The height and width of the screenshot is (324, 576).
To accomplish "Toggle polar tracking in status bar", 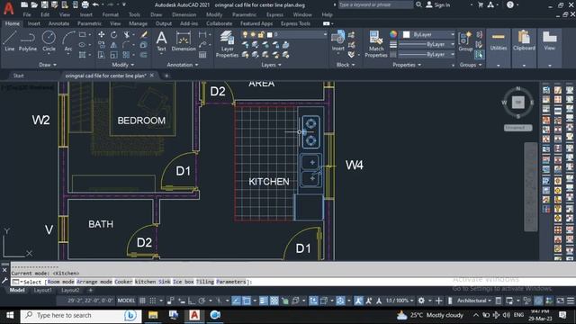I will (x=202, y=301).
